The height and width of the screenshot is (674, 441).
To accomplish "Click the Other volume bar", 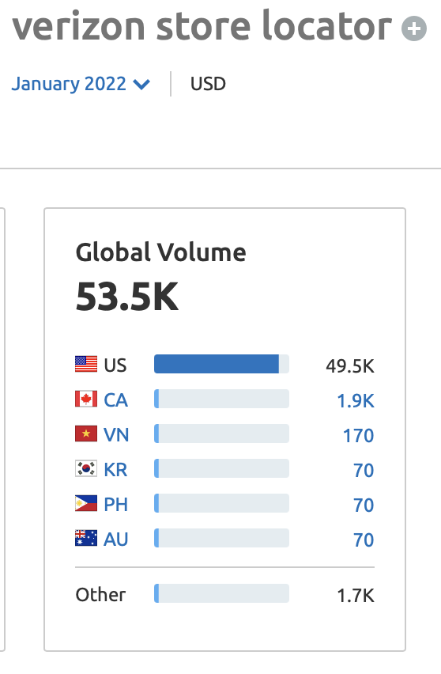I will (221, 593).
